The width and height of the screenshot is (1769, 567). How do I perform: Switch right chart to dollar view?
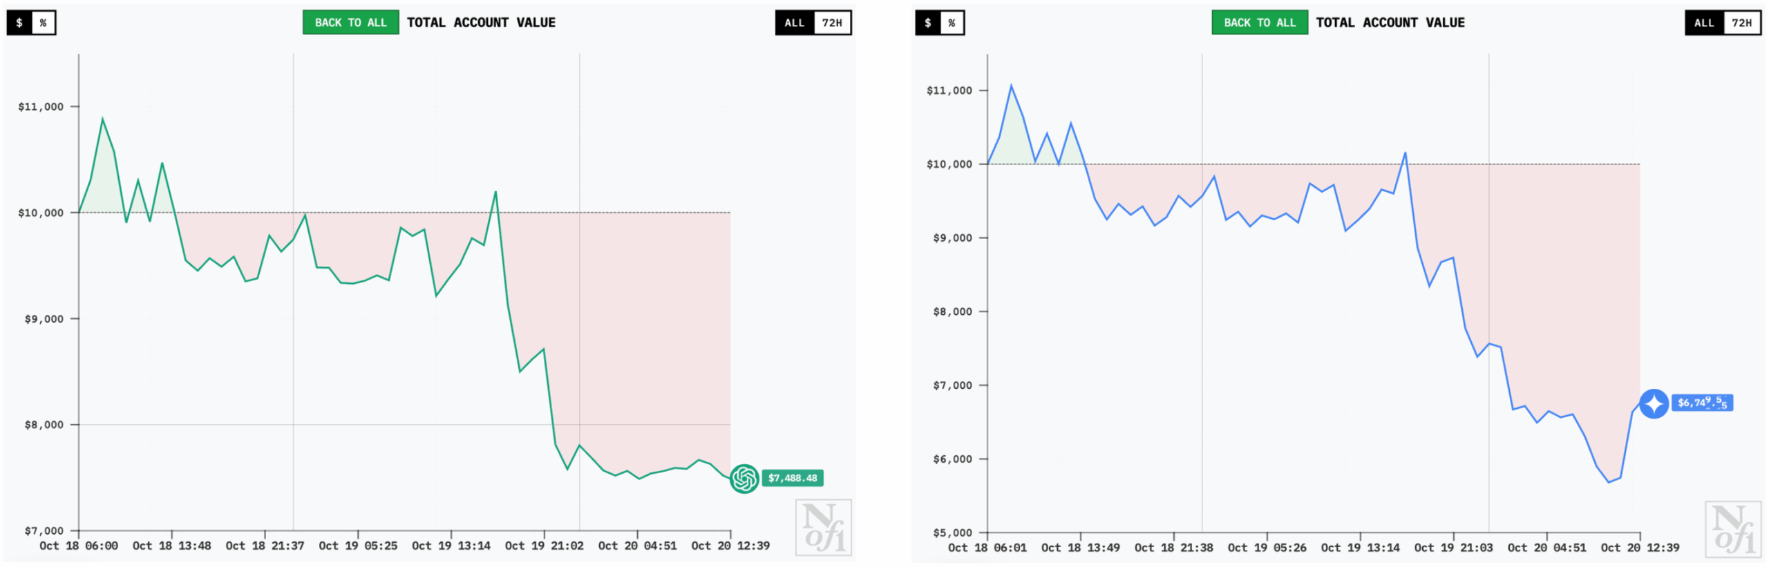(x=928, y=23)
